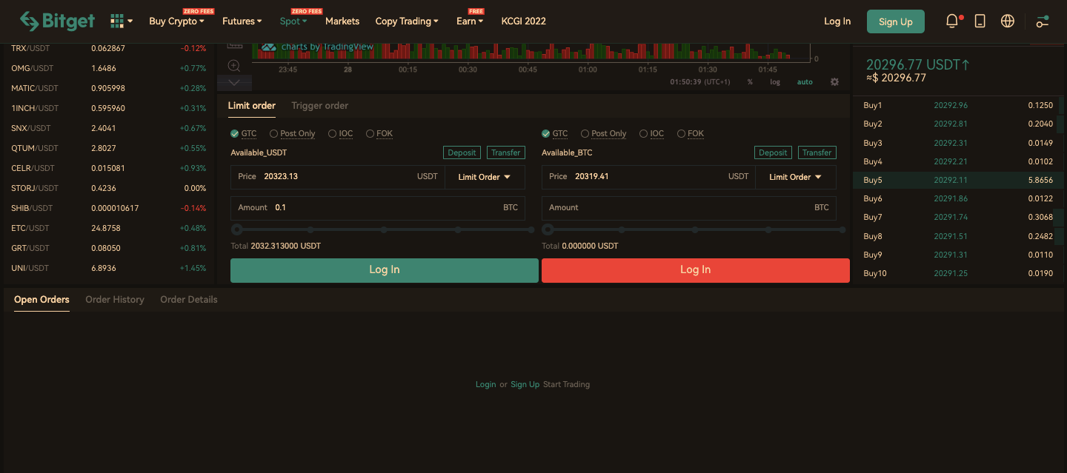This screenshot has height=473, width=1067.
Task: Click the Bitget logo
Action: coord(57,21)
